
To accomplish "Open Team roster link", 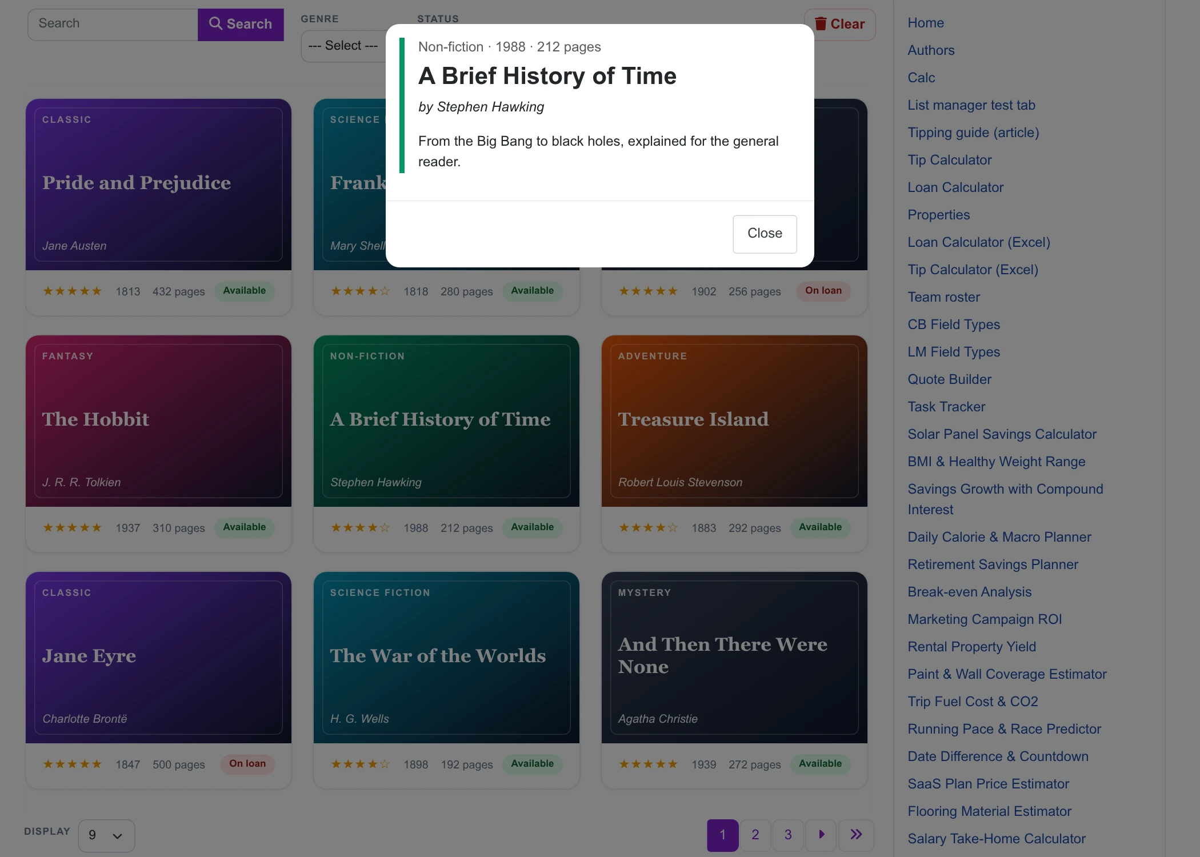I will coord(943,297).
